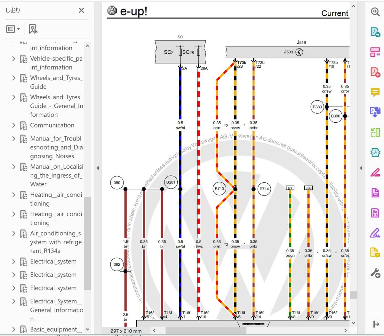This screenshot has width=384, height=336.
Task: Expand the Communication bookmark
Action: point(13,125)
